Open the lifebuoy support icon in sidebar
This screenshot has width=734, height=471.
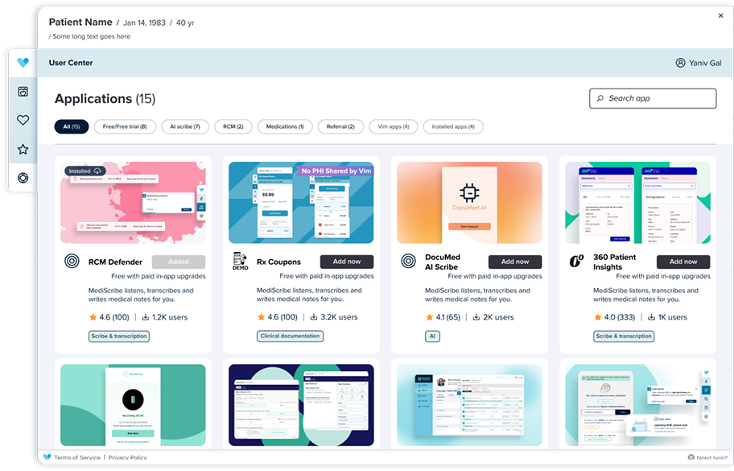click(x=23, y=178)
